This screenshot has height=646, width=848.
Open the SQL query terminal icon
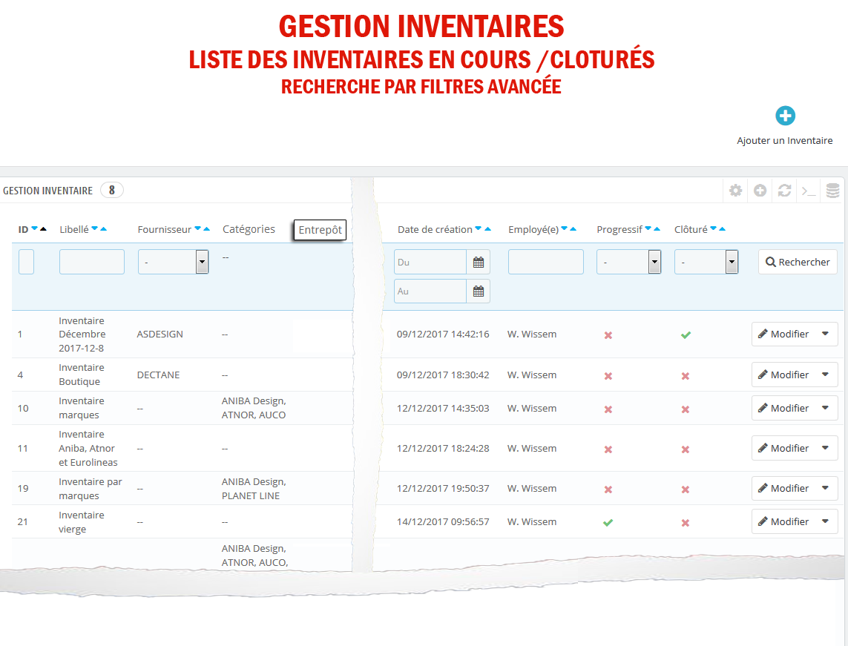tap(809, 191)
